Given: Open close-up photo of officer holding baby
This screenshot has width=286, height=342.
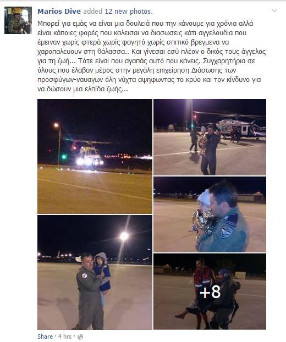Looking at the screenshot, I should tap(210, 214).
